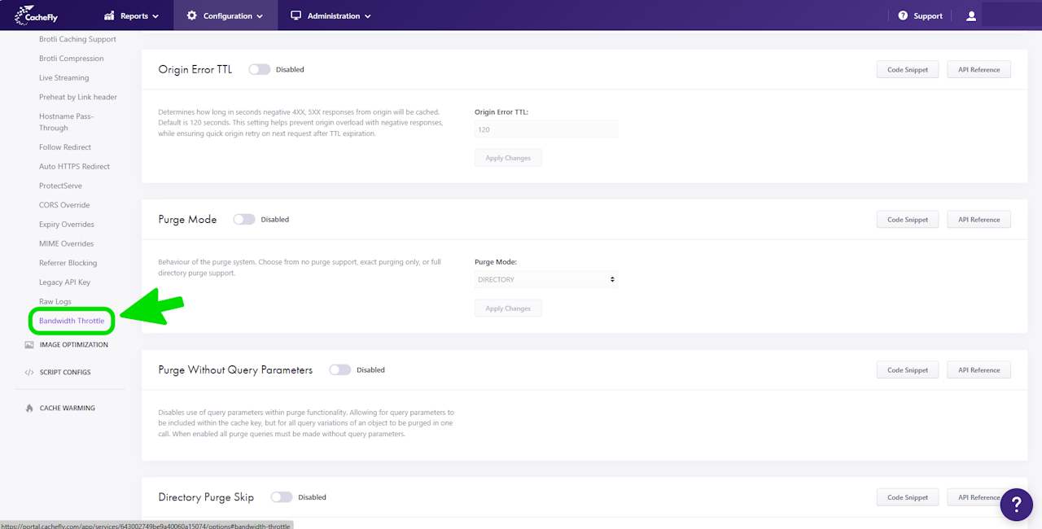Click the Support question mark icon
The image size is (1042, 529).
pyautogui.click(x=903, y=15)
